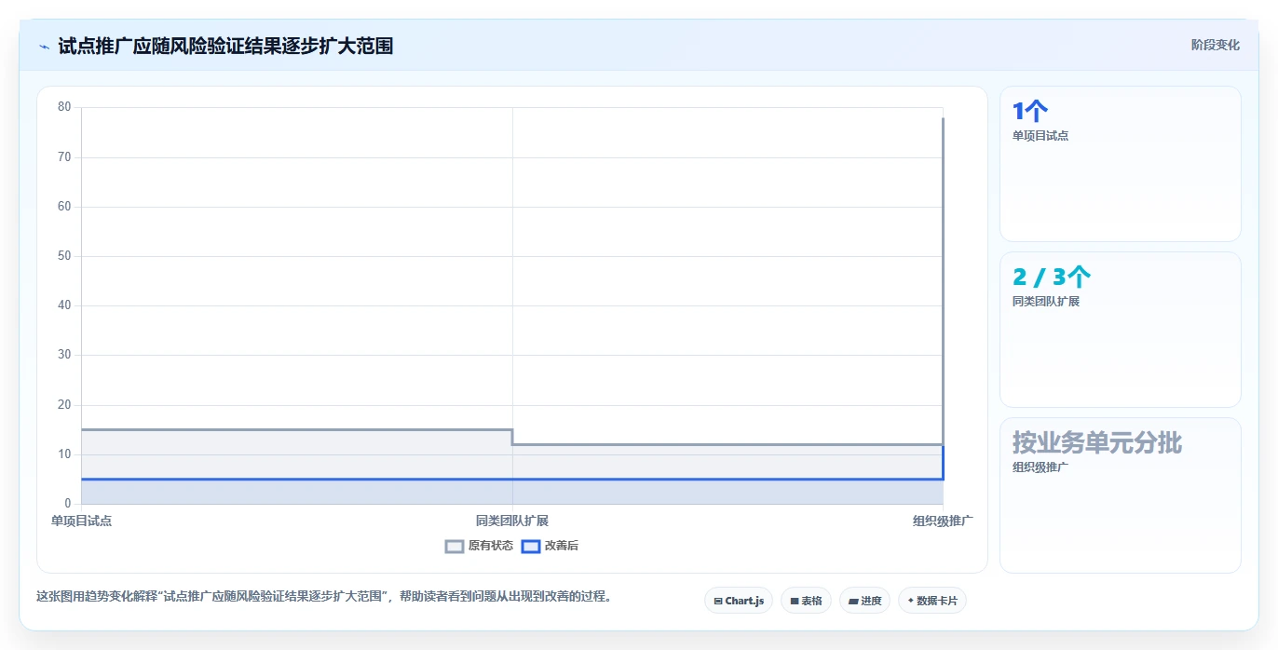This screenshot has height=650, width=1278.
Task: Click the 进度 tag icon
Action: click(x=853, y=602)
